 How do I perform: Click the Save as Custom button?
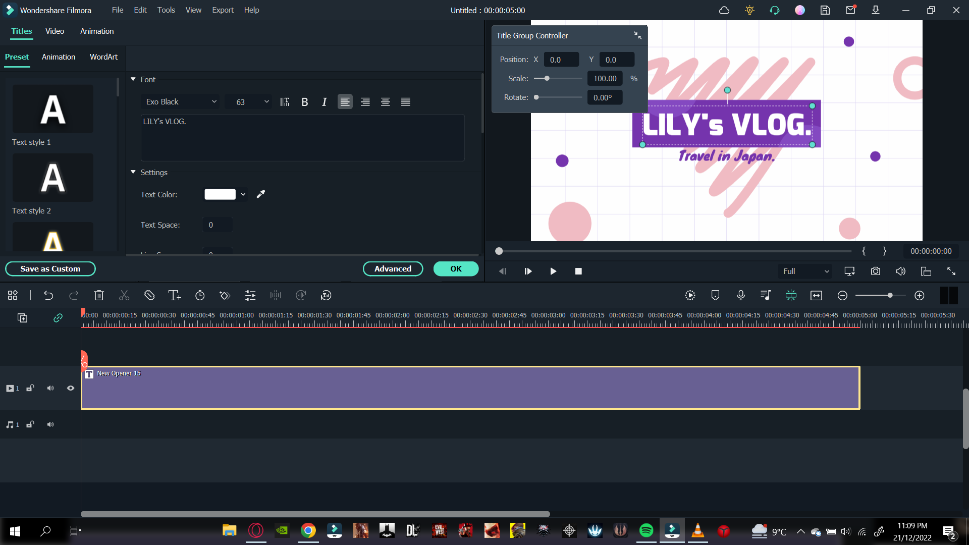coord(50,269)
